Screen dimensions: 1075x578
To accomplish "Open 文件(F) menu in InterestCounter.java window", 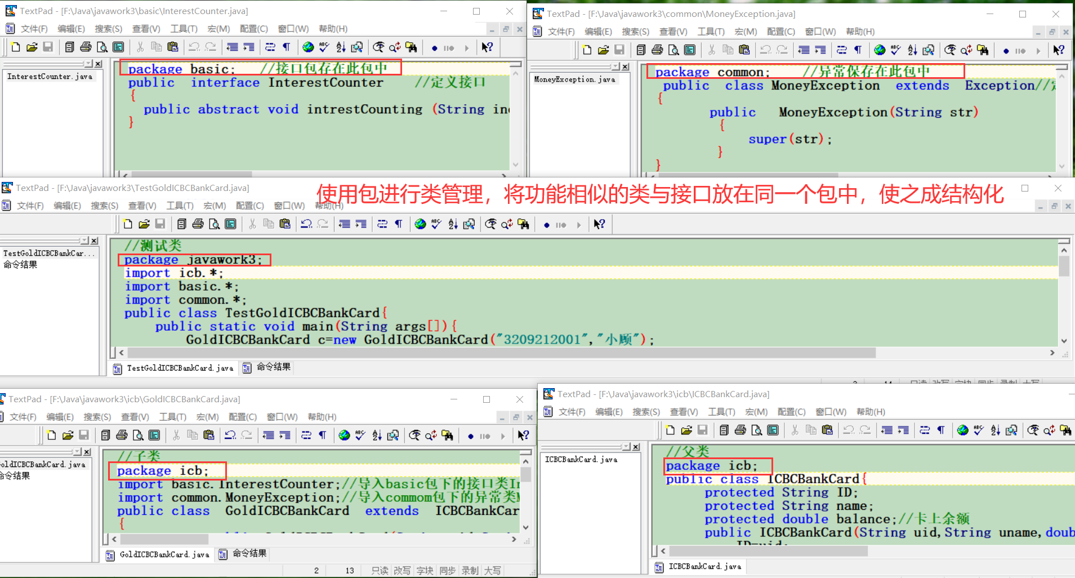I will 34,29.
